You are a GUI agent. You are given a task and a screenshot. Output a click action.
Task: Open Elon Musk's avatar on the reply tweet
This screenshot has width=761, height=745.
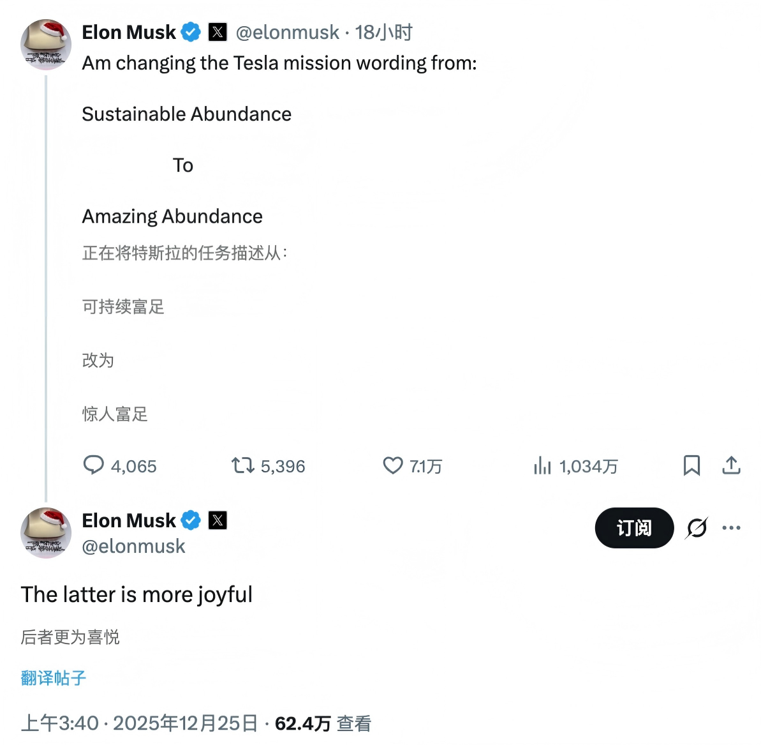[x=45, y=532]
